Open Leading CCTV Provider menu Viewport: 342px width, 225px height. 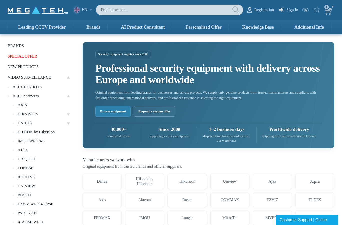coord(42,27)
